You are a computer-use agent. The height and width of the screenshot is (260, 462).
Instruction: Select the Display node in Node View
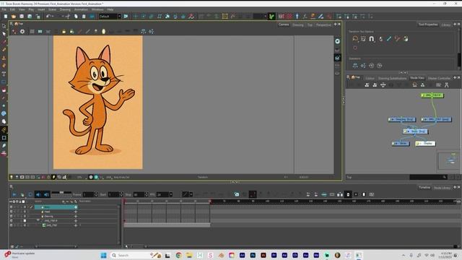tap(425, 144)
